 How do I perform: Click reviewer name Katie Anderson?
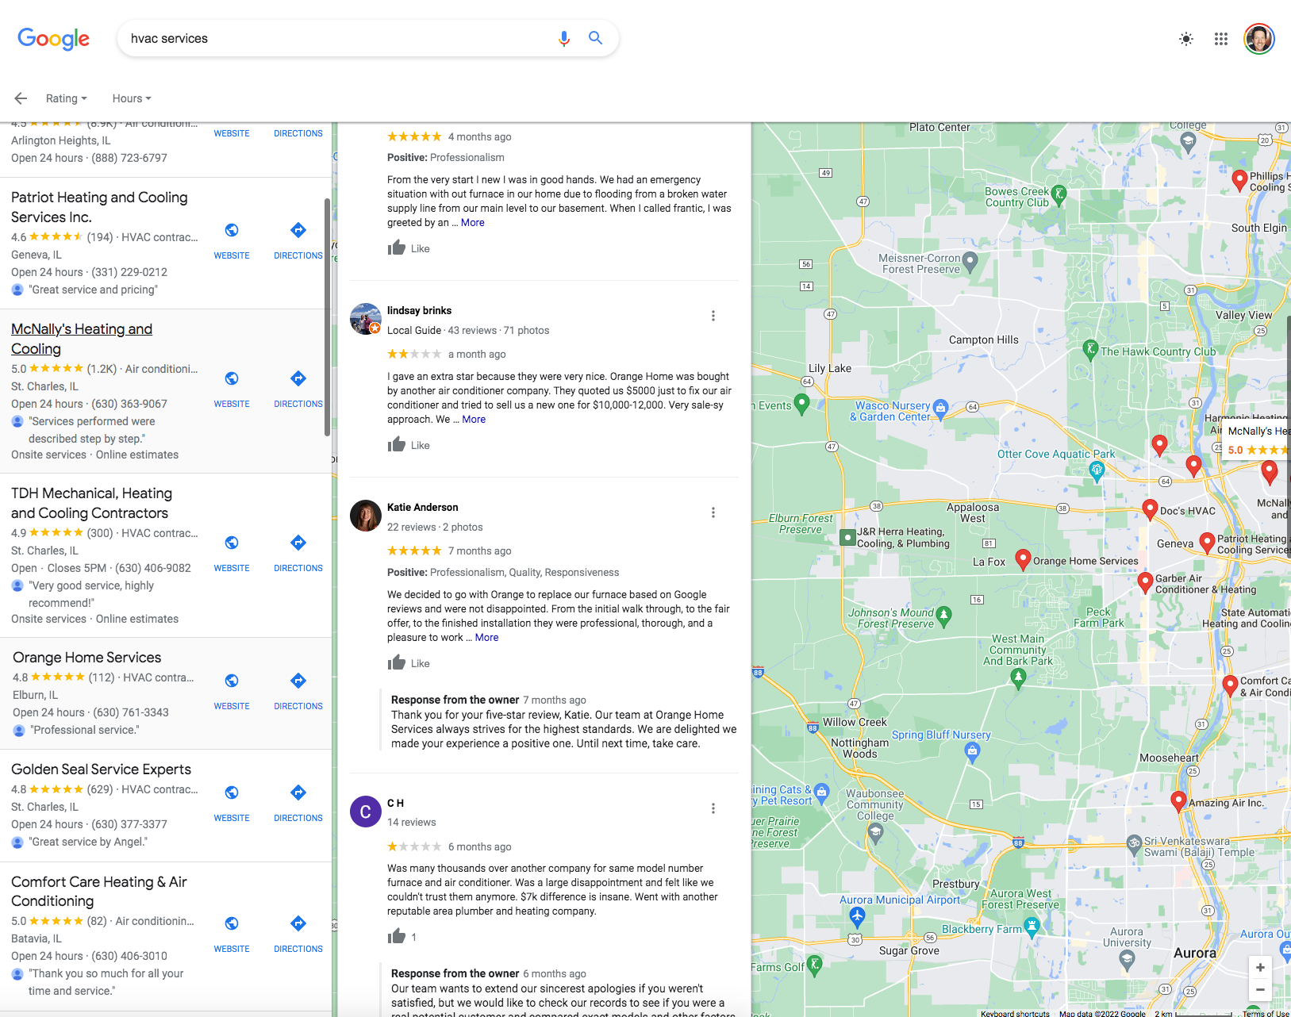[x=422, y=507]
